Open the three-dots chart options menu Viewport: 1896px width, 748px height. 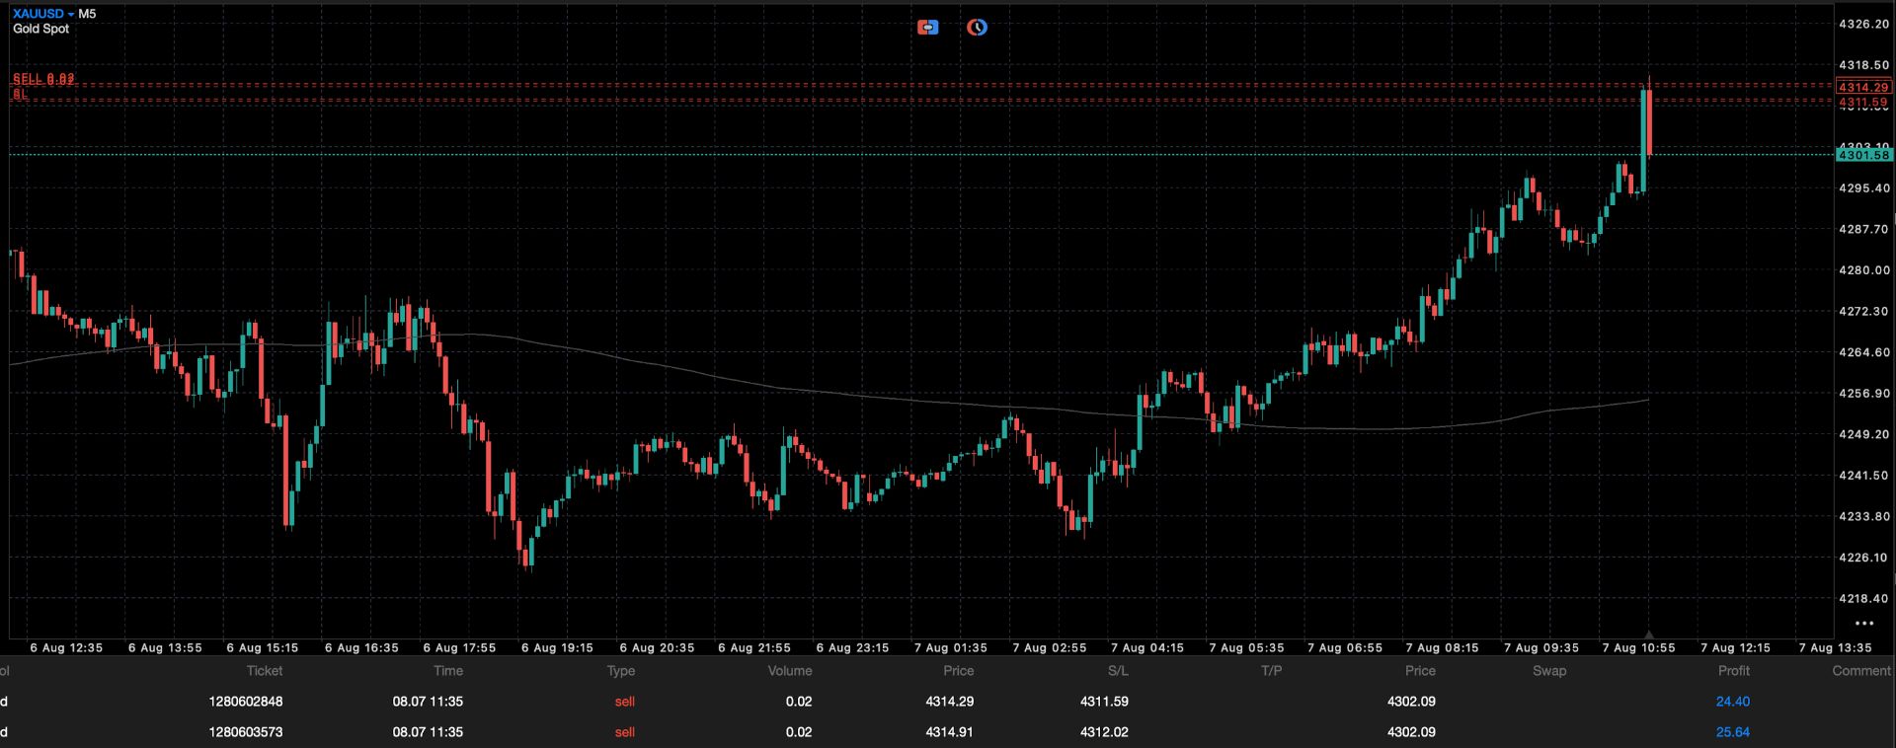pyautogui.click(x=1864, y=624)
